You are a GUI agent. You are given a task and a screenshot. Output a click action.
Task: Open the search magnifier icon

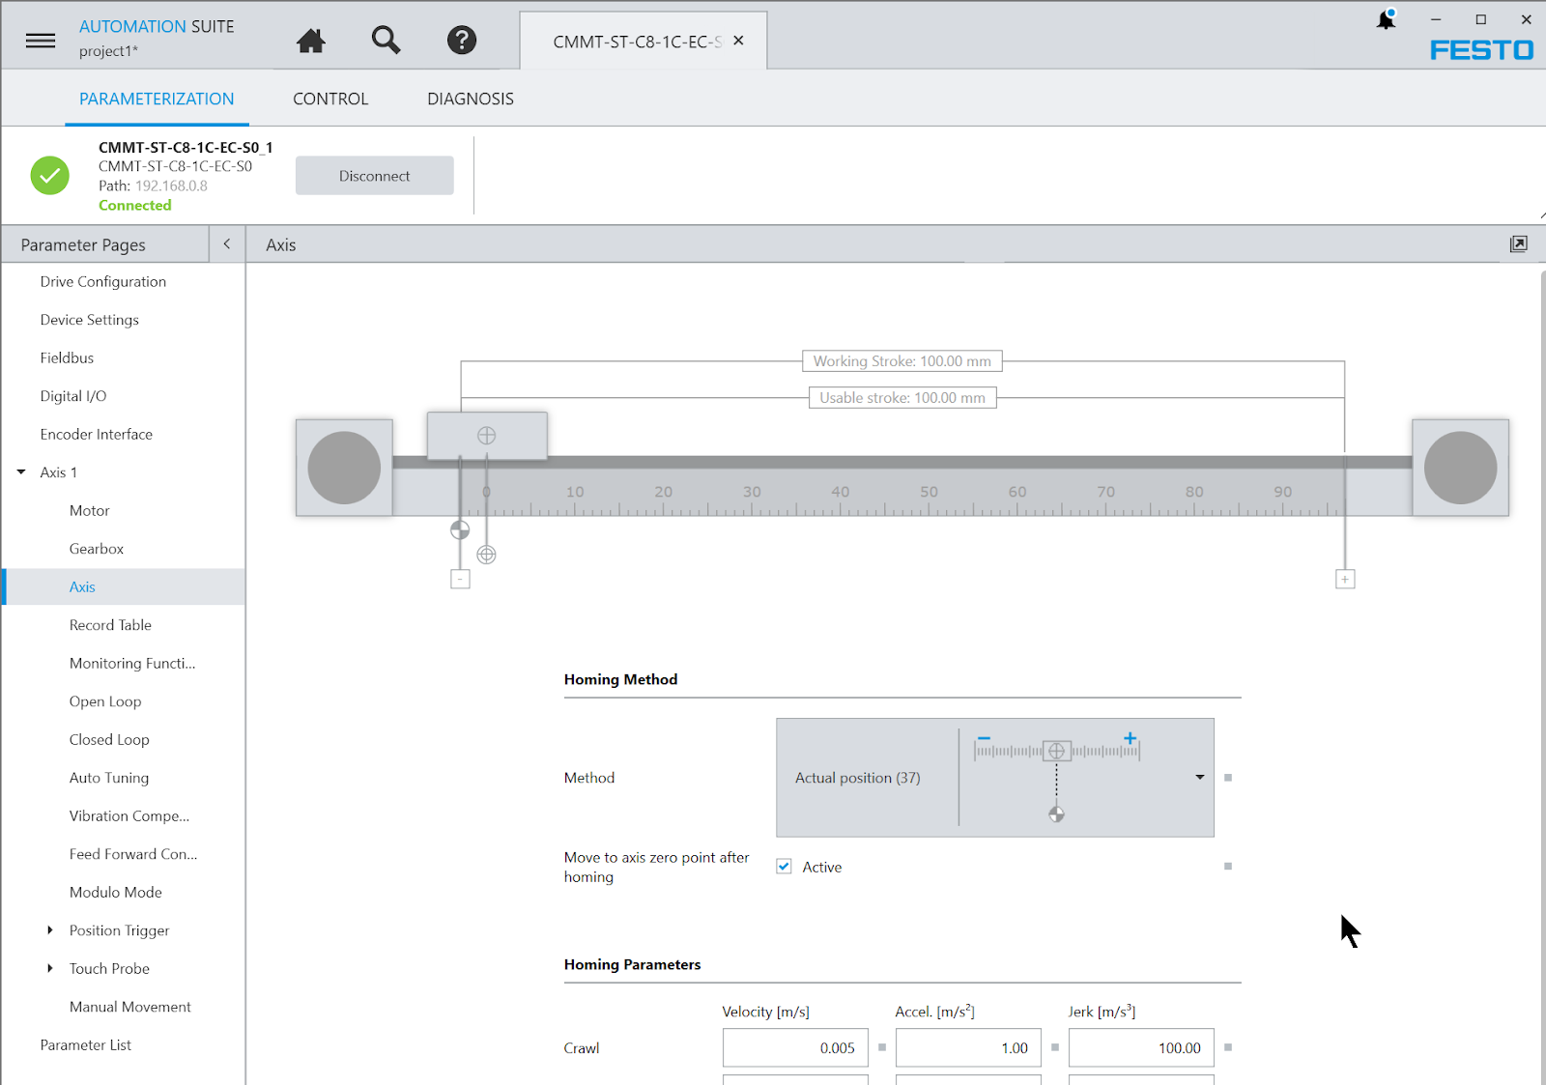(x=386, y=40)
